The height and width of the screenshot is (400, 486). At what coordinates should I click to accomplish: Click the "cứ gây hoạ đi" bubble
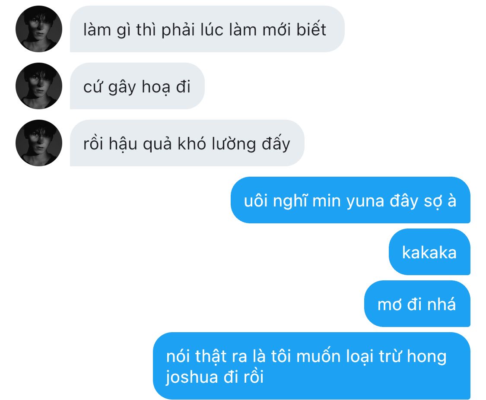coord(137,86)
